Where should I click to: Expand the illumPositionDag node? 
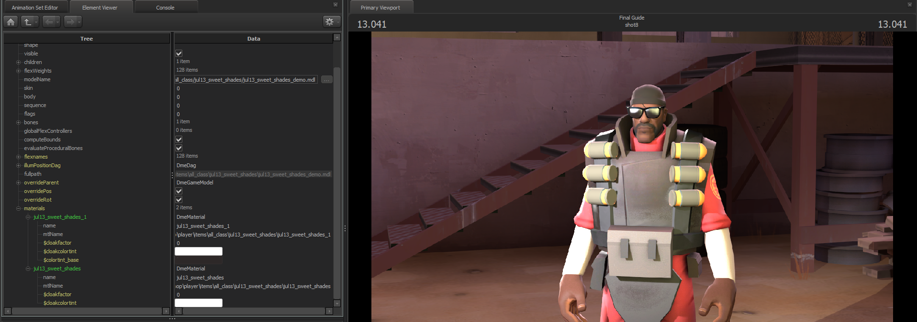pyautogui.click(x=19, y=165)
